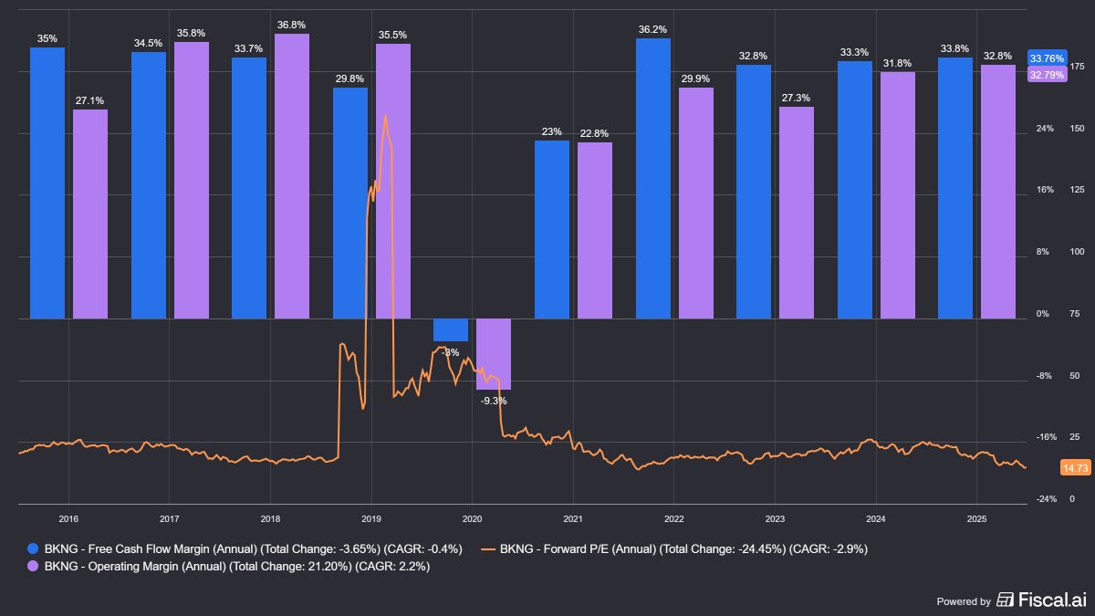Image resolution: width=1095 pixels, height=616 pixels.
Task: Select the negative purple bar labeled -9.3%
Action: pos(494,354)
